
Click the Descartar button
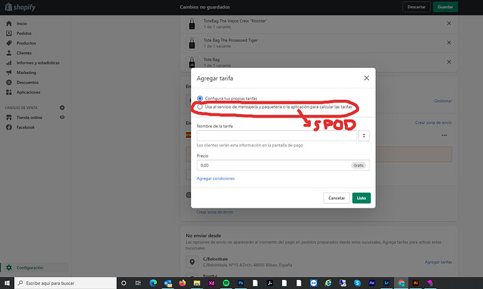coord(416,7)
